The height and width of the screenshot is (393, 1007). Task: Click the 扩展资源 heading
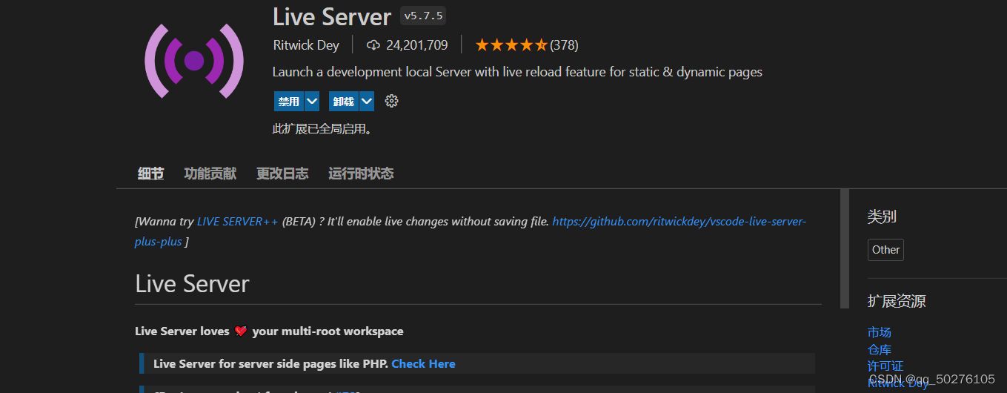[897, 301]
